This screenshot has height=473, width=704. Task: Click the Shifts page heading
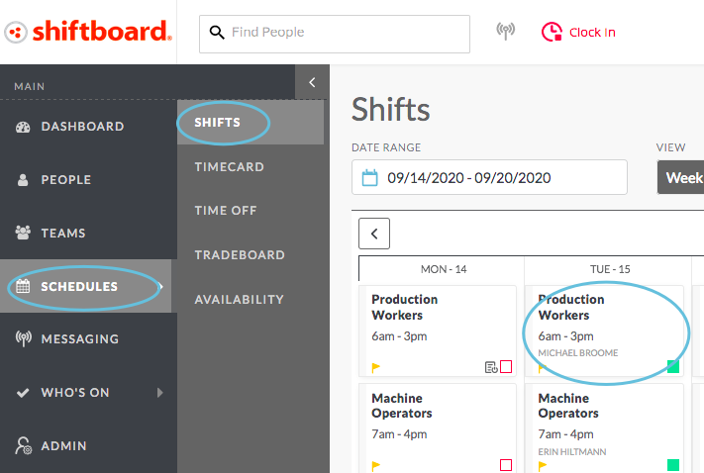[x=390, y=110]
